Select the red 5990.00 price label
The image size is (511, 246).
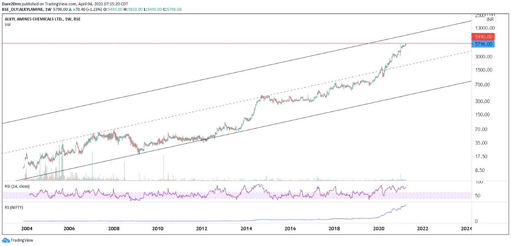[483, 37]
